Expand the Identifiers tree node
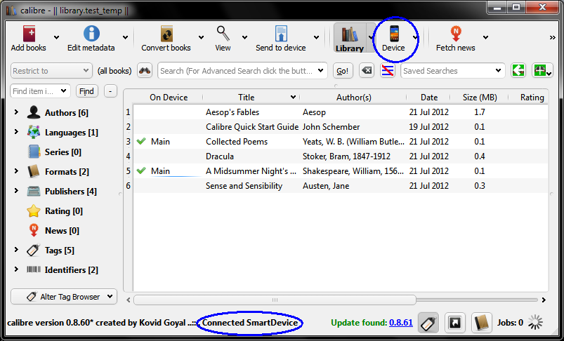This screenshot has height=341, width=564. click(x=16, y=269)
